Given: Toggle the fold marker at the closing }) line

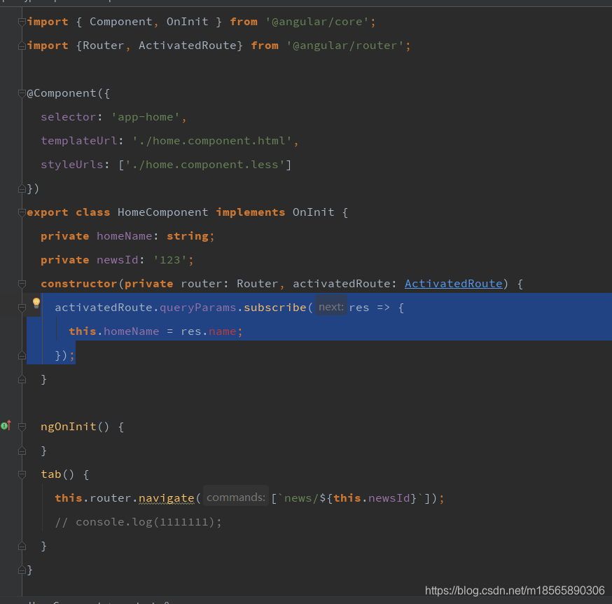Looking at the screenshot, I should pos(22,189).
